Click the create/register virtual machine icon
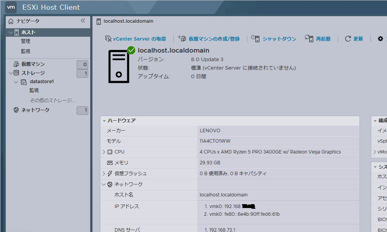Screen dimensions: 387x232 pyautogui.click(x=182, y=38)
